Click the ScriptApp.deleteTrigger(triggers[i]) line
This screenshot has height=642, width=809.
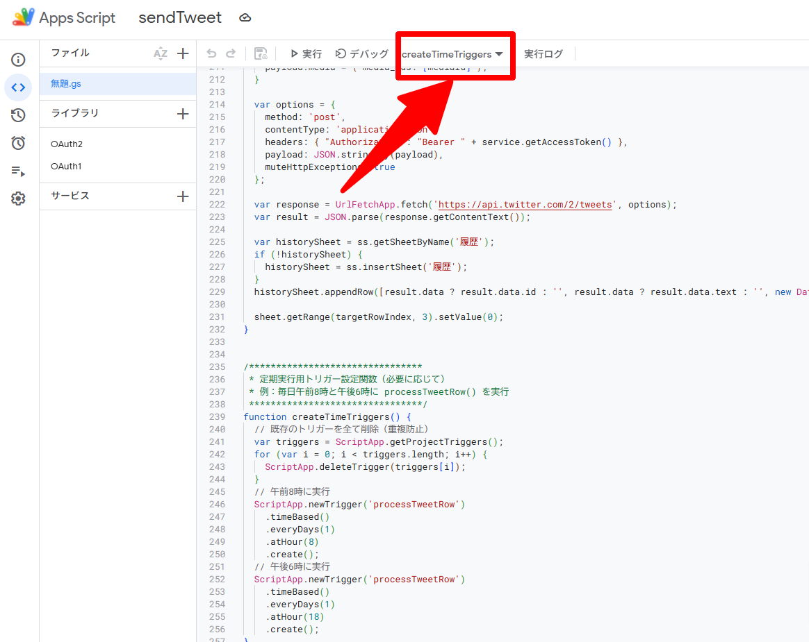click(x=366, y=467)
